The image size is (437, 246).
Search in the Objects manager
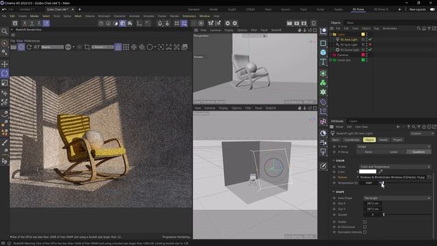419,29
